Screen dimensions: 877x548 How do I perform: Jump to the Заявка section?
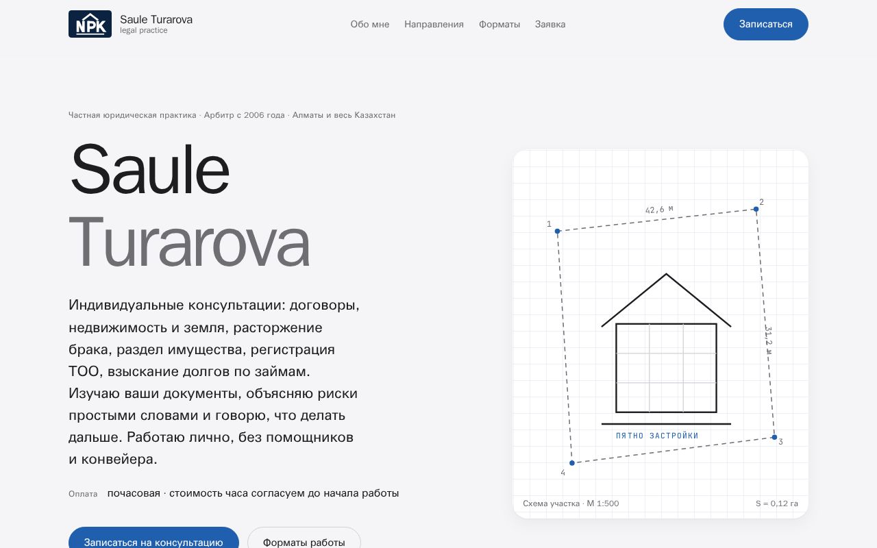(x=550, y=24)
